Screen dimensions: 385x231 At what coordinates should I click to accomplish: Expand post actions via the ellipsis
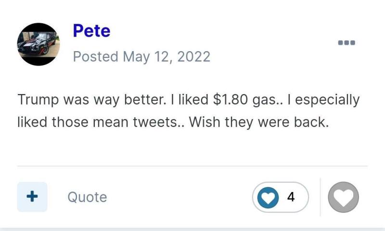346,42
